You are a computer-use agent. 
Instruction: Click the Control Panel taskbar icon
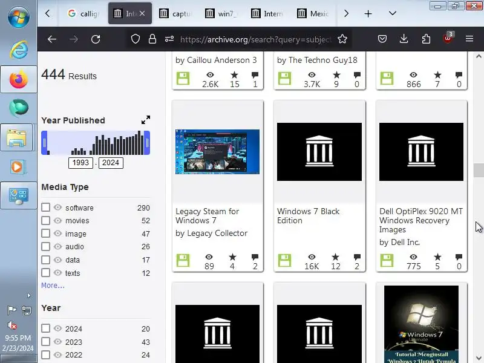tap(19, 195)
